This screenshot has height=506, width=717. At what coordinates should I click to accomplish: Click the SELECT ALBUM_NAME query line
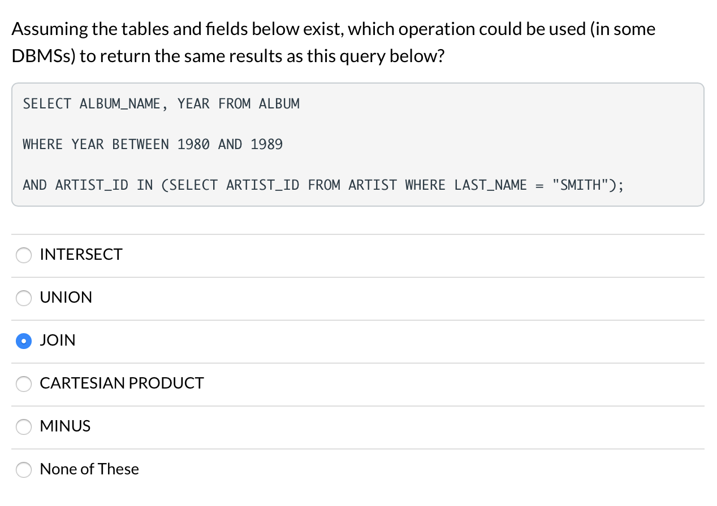tap(161, 103)
